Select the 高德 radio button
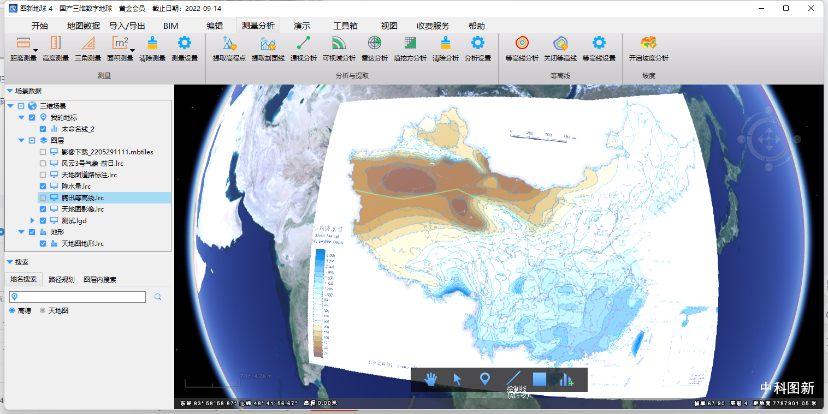Screen dimensions: 828x414 tap(13, 310)
